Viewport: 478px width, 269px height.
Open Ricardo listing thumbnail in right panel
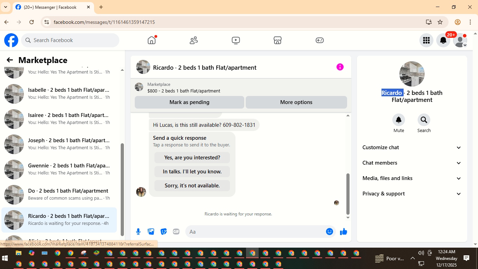point(412,74)
